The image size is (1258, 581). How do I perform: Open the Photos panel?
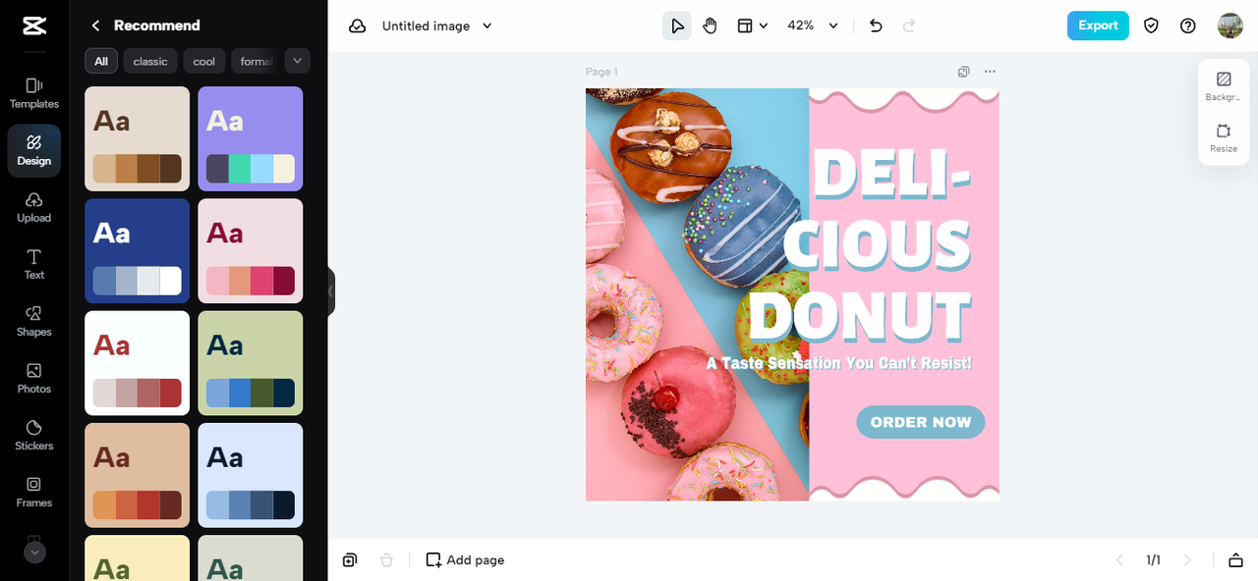pyautogui.click(x=34, y=378)
